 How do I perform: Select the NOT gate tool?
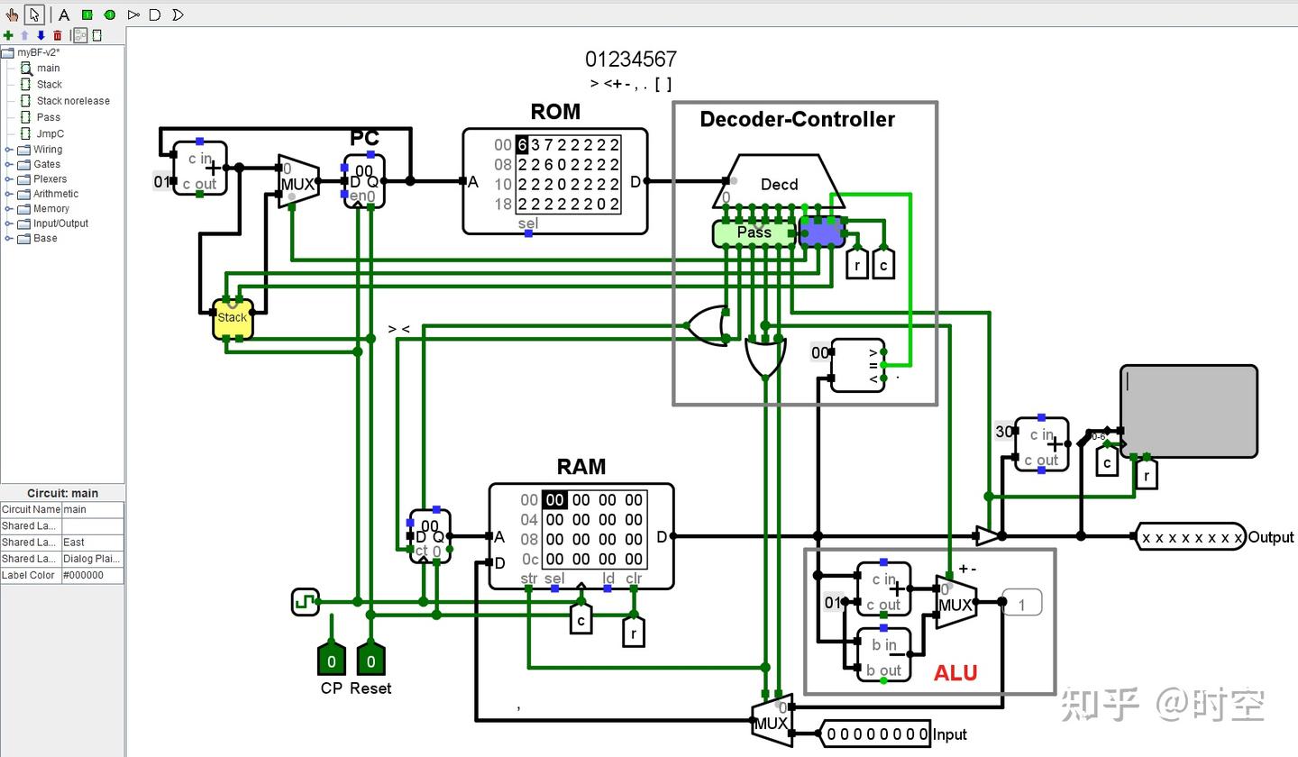pos(132,14)
